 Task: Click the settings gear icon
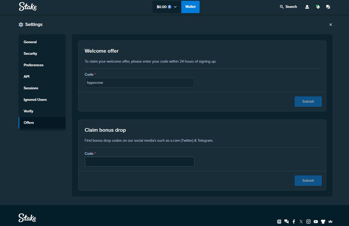(x=21, y=24)
